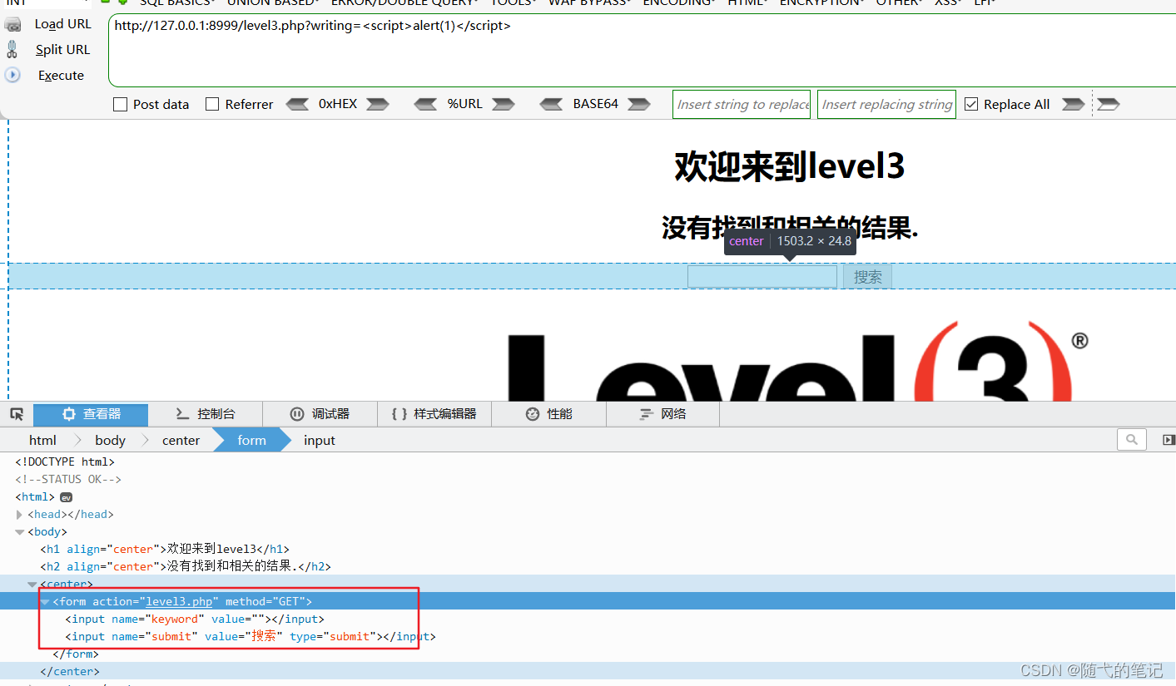Click the right arrow after 0xHEX
The height and width of the screenshot is (686, 1176).
(x=378, y=104)
